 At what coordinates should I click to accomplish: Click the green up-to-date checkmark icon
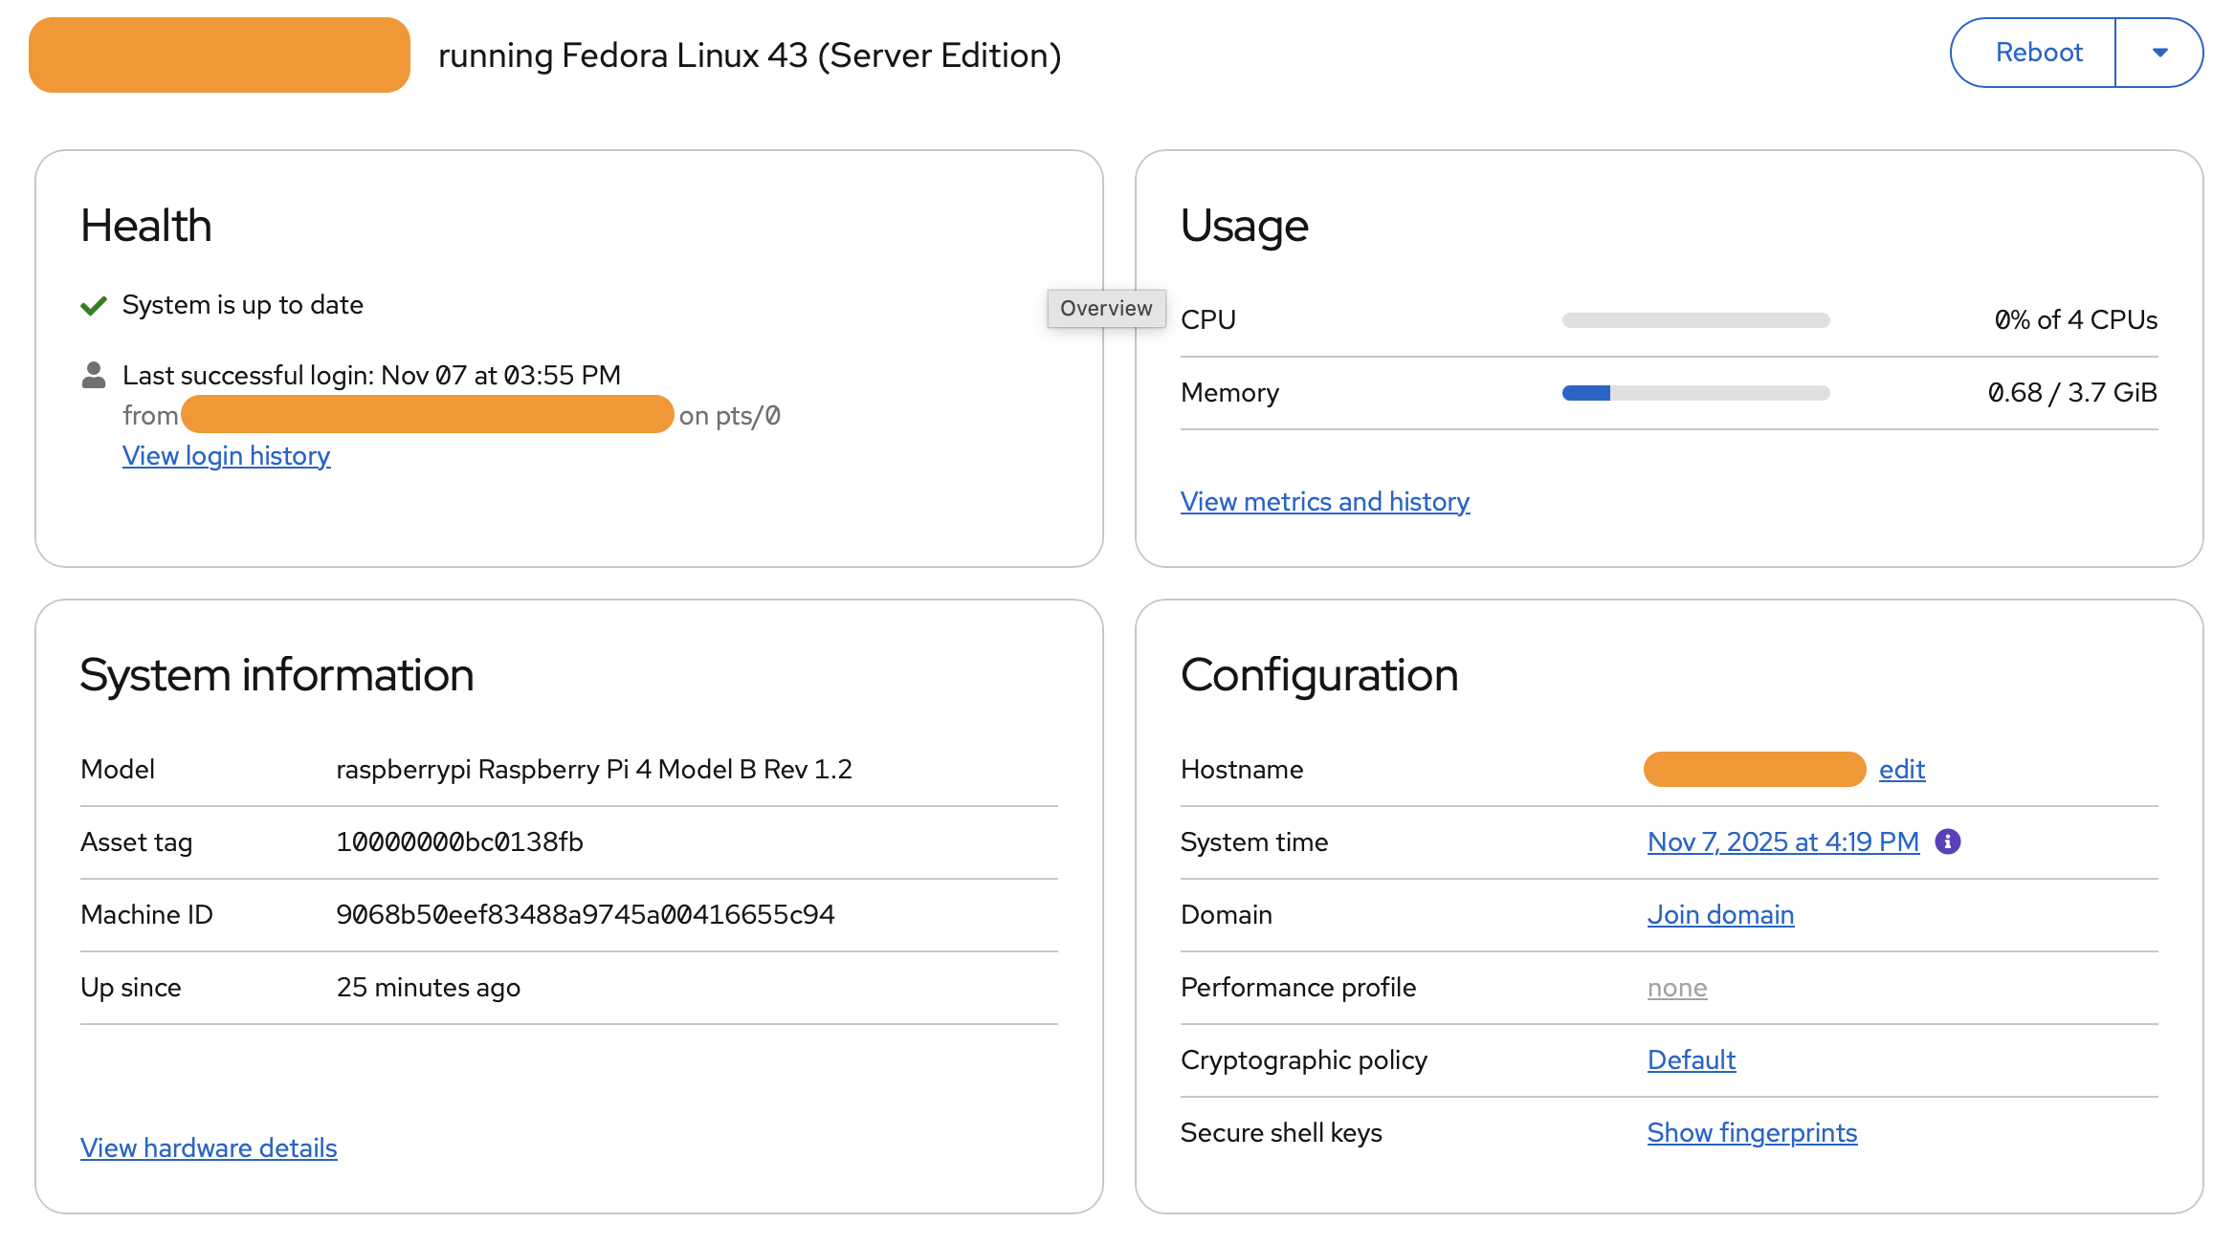coord(94,306)
